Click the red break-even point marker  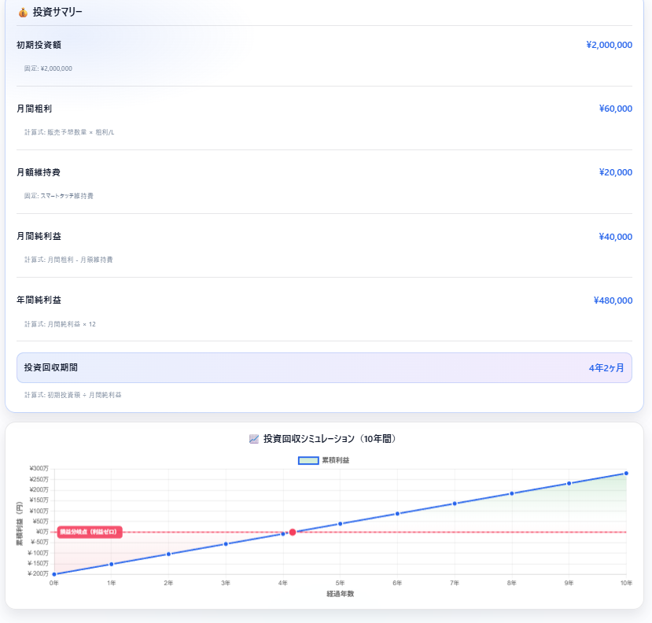coord(293,533)
